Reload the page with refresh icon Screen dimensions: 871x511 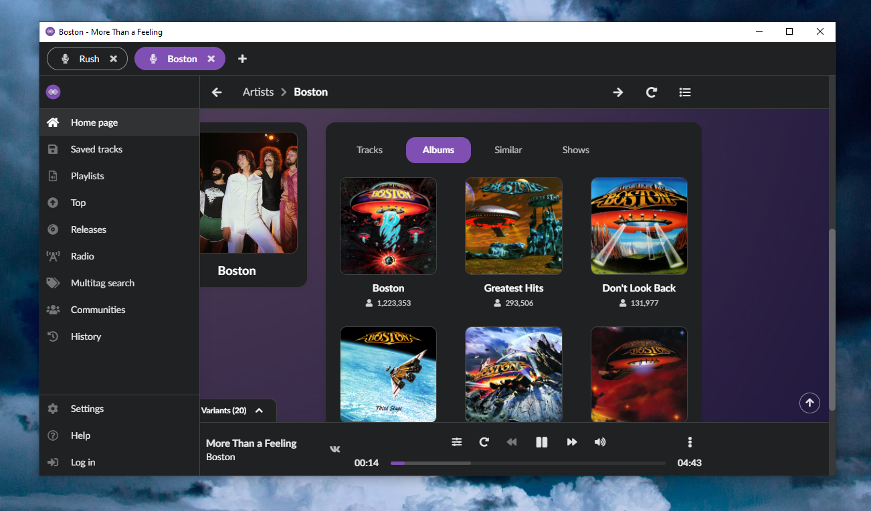652,92
